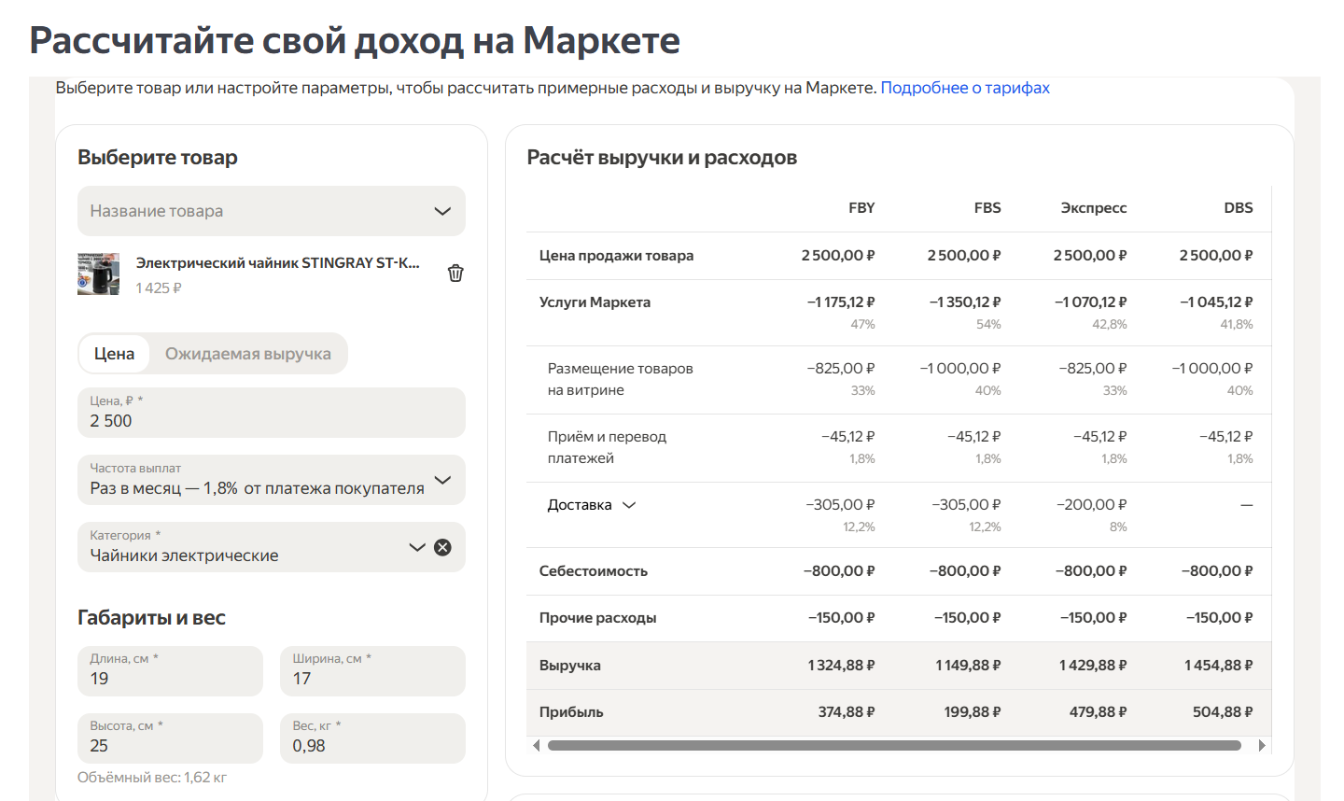Click the Цена input field
1344x801 pixels.
(x=271, y=421)
